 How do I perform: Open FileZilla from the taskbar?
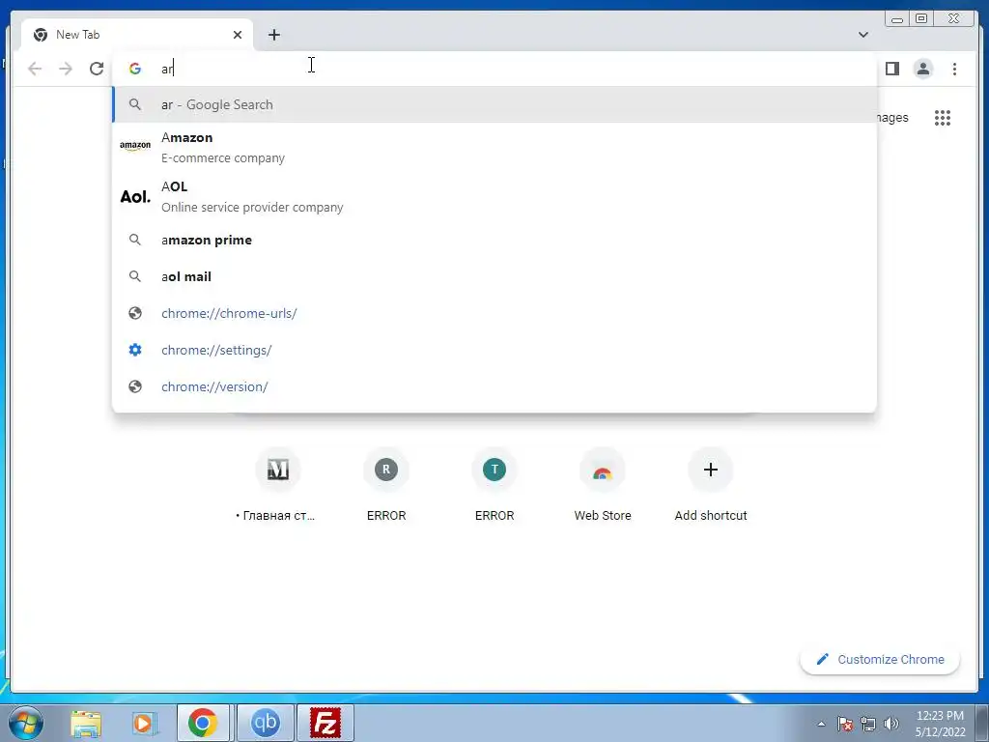[325, 723]
